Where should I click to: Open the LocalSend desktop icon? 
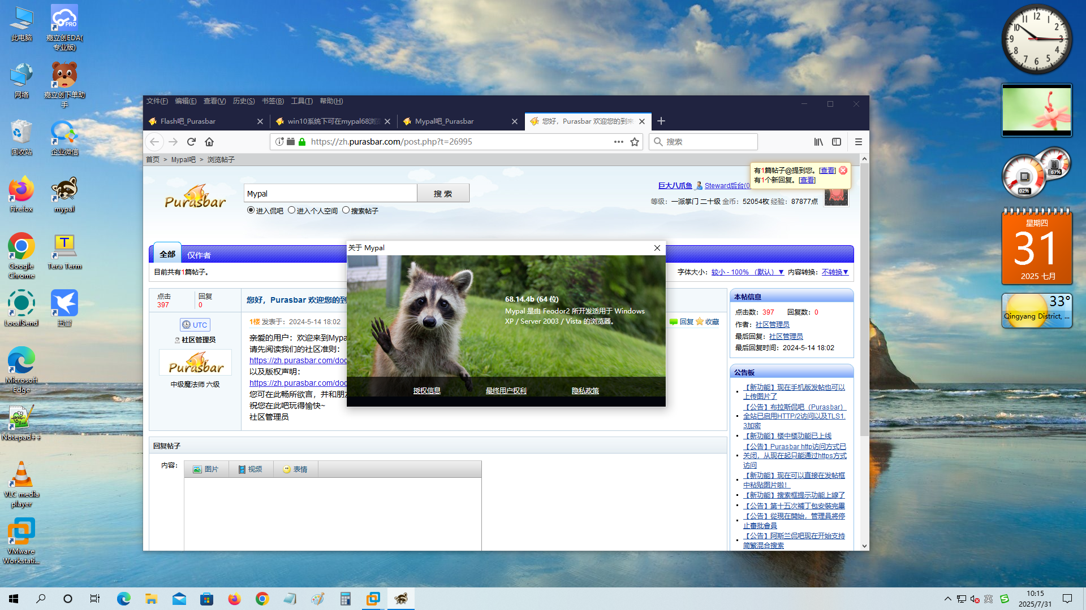pos(21,308)
